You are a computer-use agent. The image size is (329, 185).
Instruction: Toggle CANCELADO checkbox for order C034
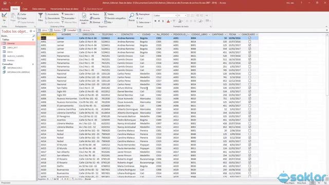(x=249, y=49)
